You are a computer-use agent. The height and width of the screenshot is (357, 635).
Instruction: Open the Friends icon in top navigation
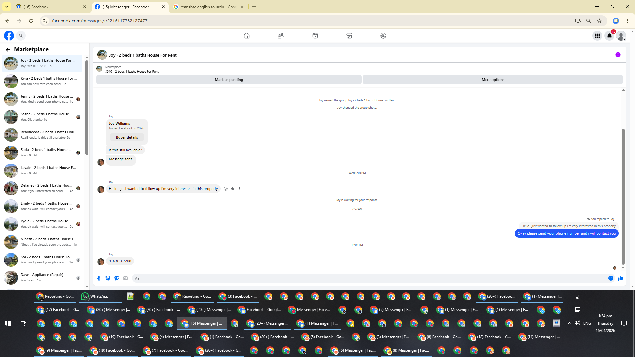click(281, 36)
